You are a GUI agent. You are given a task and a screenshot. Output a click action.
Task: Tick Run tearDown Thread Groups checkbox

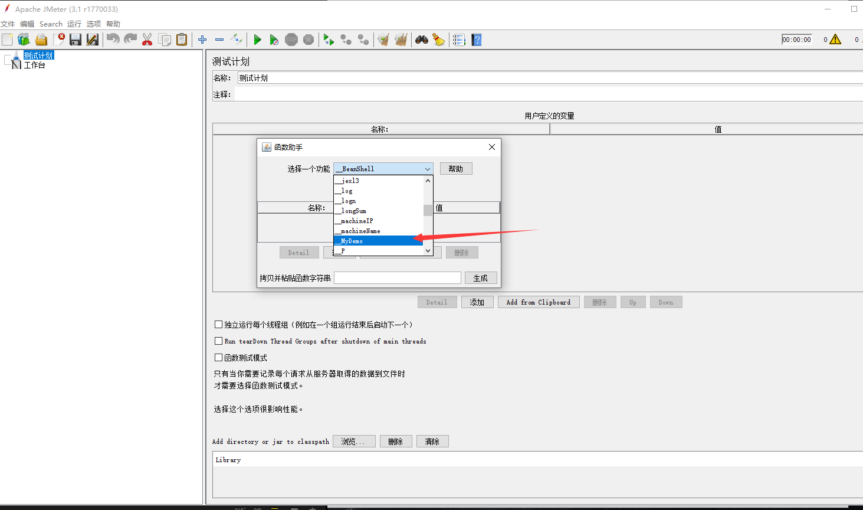218,341
